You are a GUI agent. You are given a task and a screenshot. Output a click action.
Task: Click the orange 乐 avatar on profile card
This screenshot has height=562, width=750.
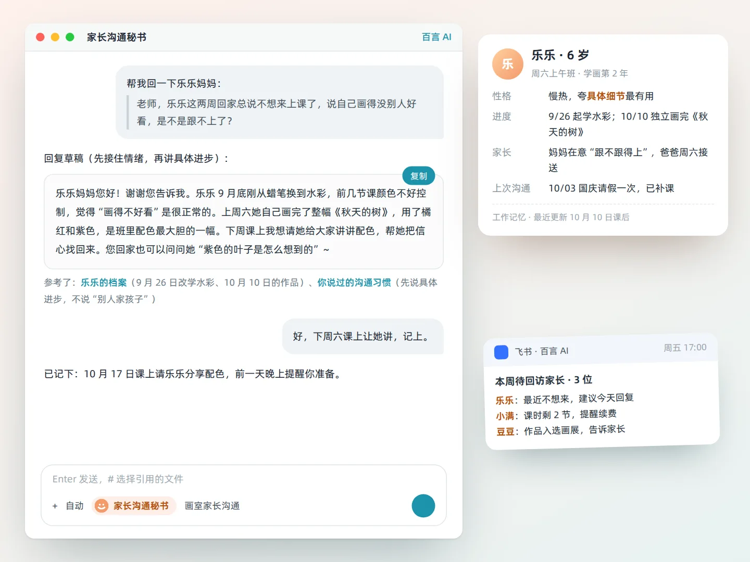tap(508, 64)
